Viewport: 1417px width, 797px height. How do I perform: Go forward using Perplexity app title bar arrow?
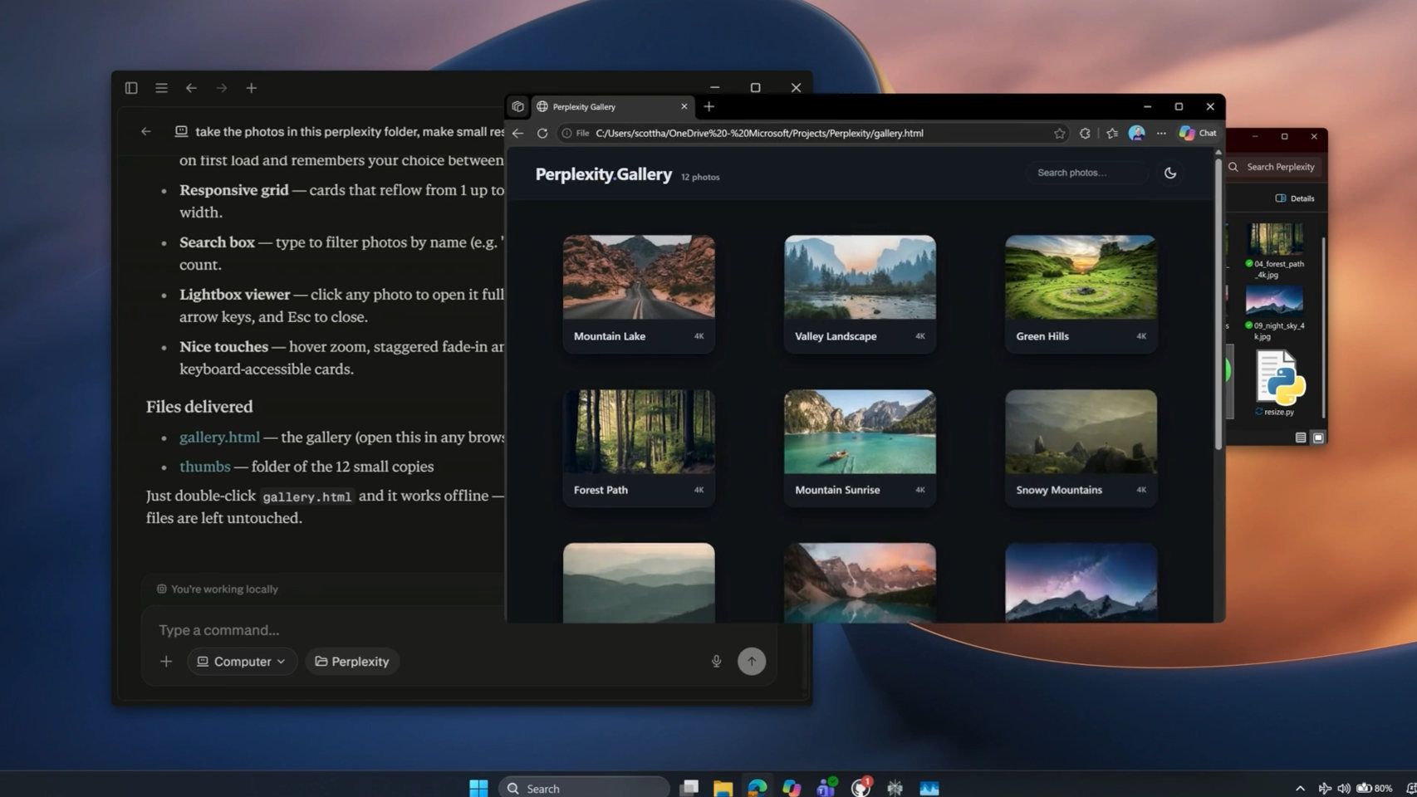(x=222, y=88)
